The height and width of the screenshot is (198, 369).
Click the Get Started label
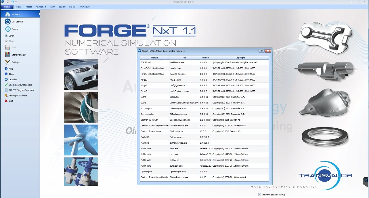tap(17, 22)
